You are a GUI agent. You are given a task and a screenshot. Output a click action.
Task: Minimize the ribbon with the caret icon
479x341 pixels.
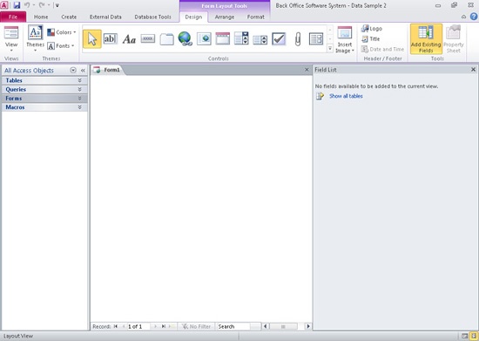pyautogui.click(x=463, y=17)
